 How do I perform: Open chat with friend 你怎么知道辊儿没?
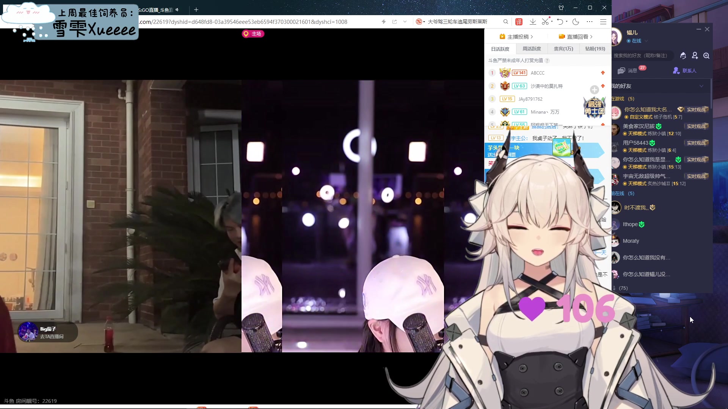click(661, 274)
